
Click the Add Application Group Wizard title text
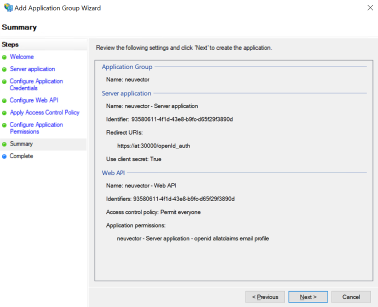(57, 8)
